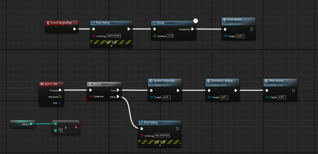Screen dimensions: 318x154
Task: Click exec output of Print Ammo after Delay
Action: 252,29
